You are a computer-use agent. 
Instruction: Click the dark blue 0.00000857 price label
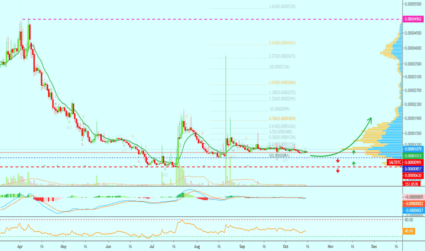pos(414,169)
